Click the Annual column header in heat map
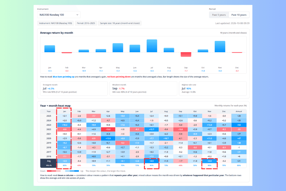Screen dimensions: 286x191 tap(239, 111)
